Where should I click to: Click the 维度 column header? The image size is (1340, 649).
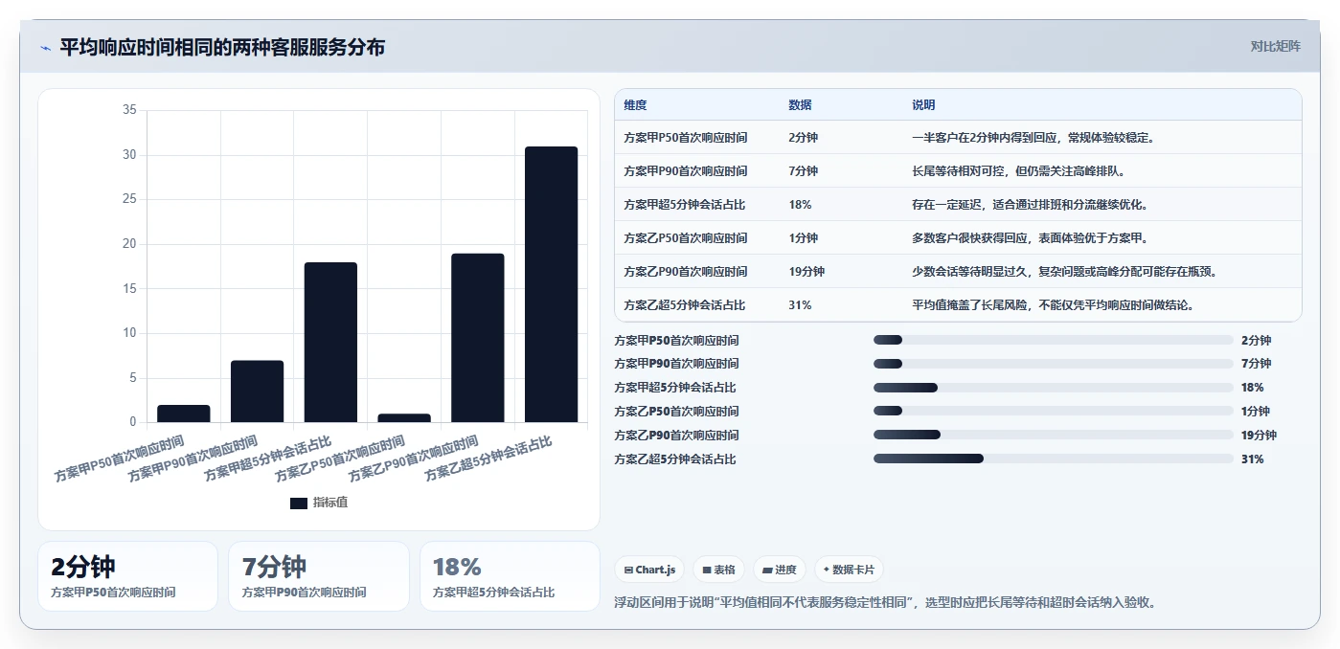635,105
